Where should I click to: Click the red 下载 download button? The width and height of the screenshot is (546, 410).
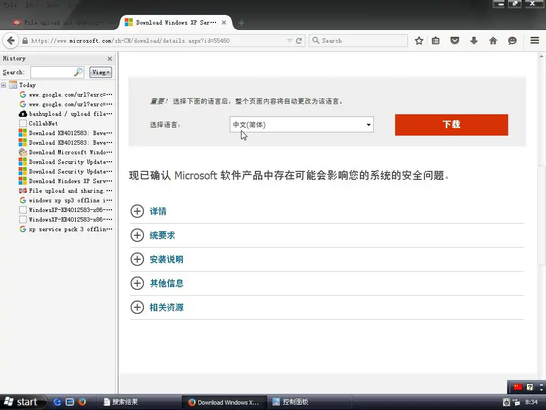451,124
